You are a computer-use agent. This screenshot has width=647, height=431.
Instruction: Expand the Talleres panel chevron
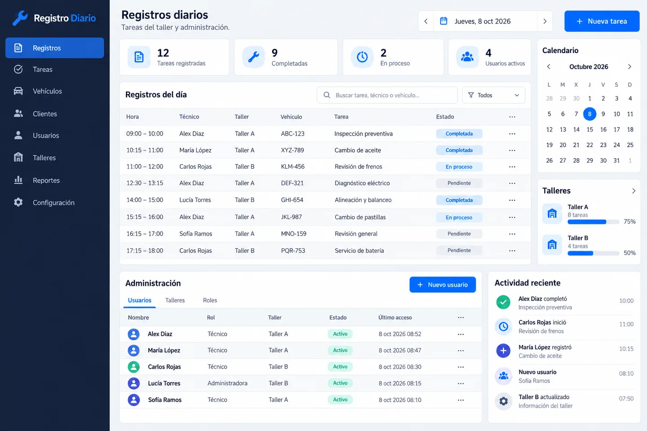[634, 191]
